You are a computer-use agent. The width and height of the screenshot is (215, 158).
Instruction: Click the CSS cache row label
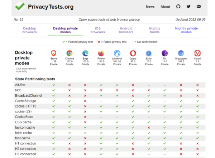[23, 122]
